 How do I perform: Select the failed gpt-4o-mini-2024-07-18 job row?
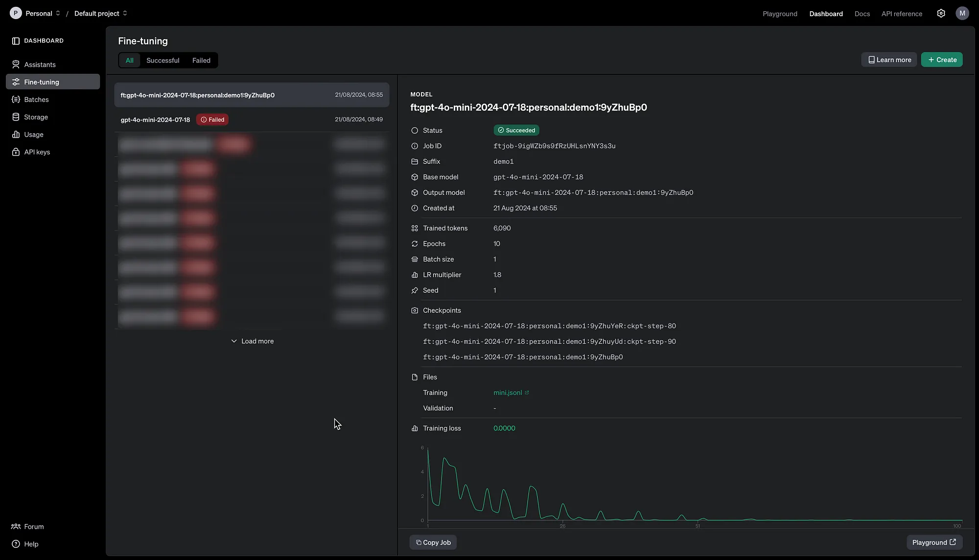252,119
